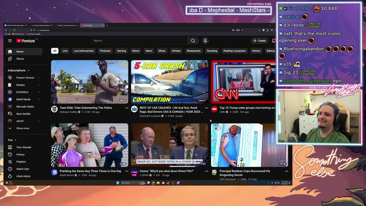The width and height of the screenshot is (366, 206).
Task: Select the Live filter chip
Action: 65,51
